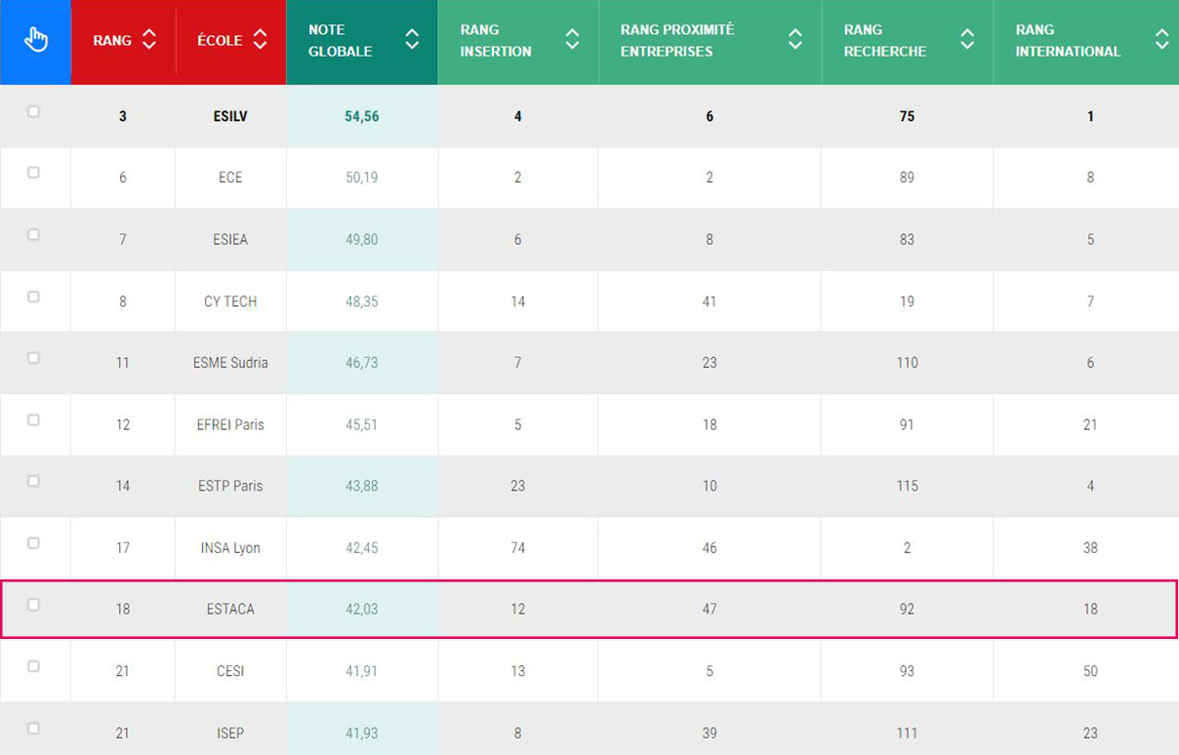Select the CY TECH school name

[x=230, y=301]
